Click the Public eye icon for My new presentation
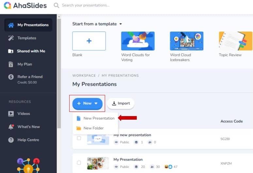 [116, 142]
